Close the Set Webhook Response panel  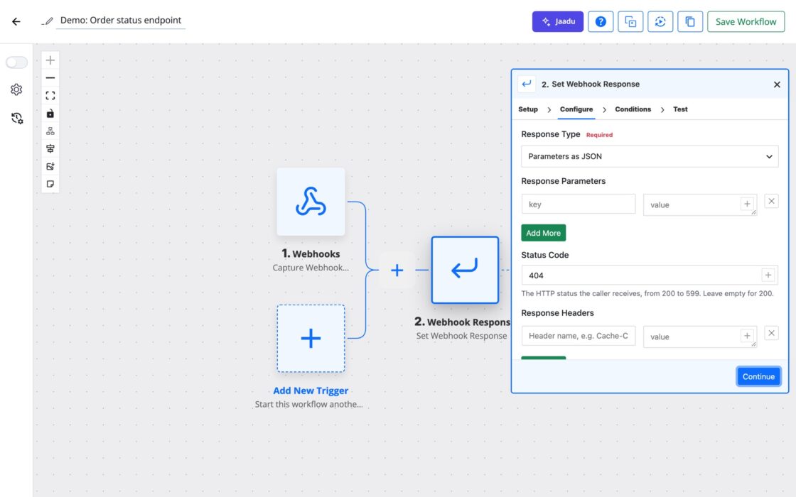click(777, 84)
